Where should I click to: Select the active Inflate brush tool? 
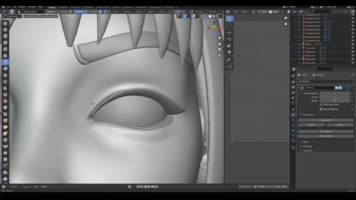tap(5, 62)
